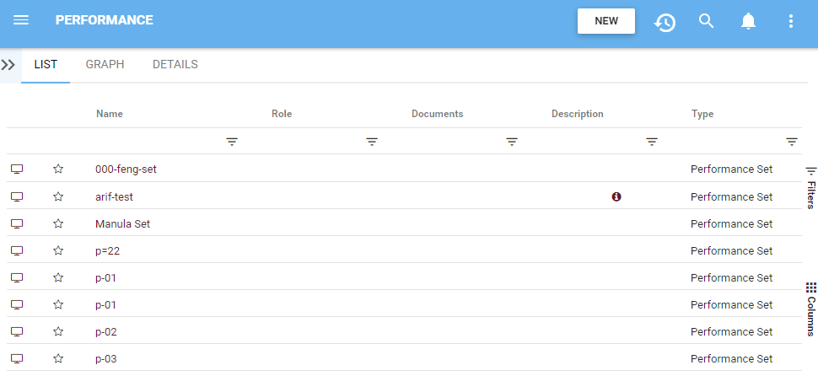Image resolution: width=818 pixels, height=376 pixels.
Task: Click Performance Set type in 000-feng-set row
Action: click(731, 169)
